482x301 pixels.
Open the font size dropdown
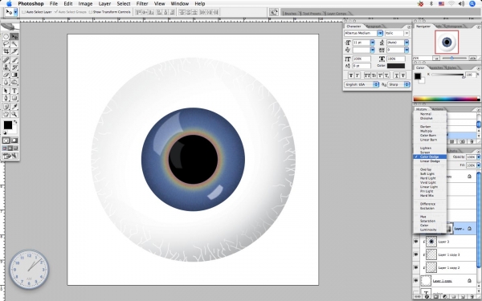pyautogui.click(x=373, y=43)
